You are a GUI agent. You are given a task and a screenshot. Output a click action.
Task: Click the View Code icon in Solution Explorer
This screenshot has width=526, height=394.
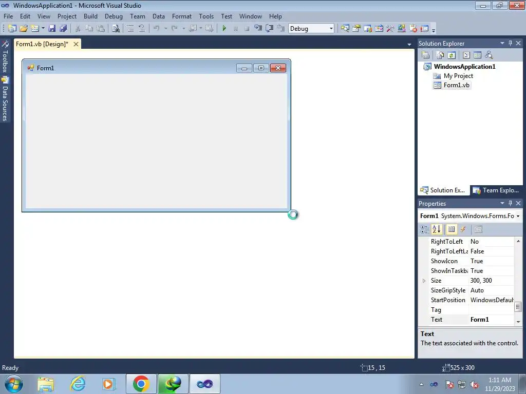[x=466, y=55]
